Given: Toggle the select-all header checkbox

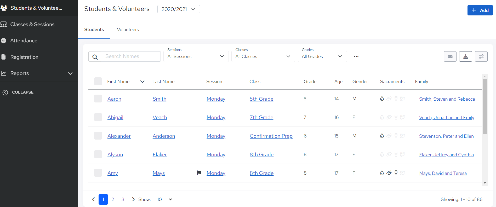Looking at the screenshot, I should 98,81.
